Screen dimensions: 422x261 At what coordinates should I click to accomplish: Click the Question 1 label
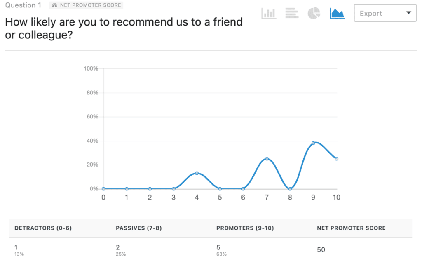23,5
